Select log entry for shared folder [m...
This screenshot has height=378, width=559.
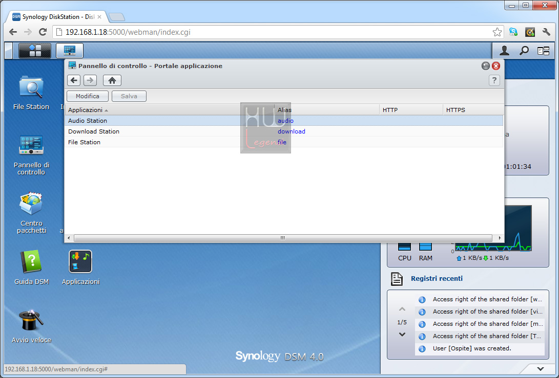[480, 324]
